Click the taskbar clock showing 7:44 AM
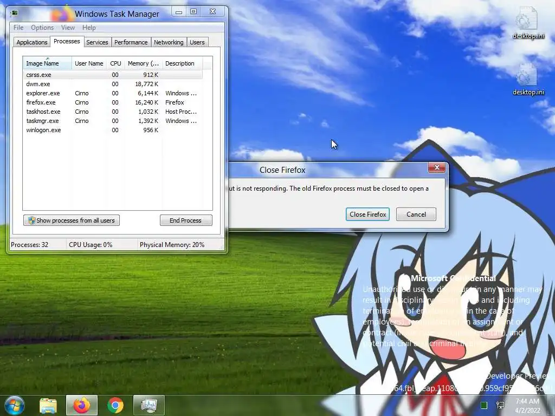The height and width of the screenshot is (416, 555). click(527, 406)
